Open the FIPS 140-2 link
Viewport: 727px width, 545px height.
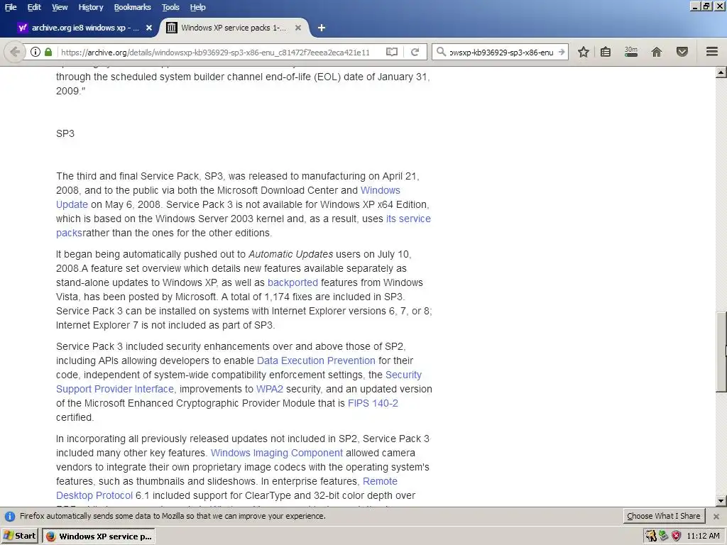coord(373,403)
